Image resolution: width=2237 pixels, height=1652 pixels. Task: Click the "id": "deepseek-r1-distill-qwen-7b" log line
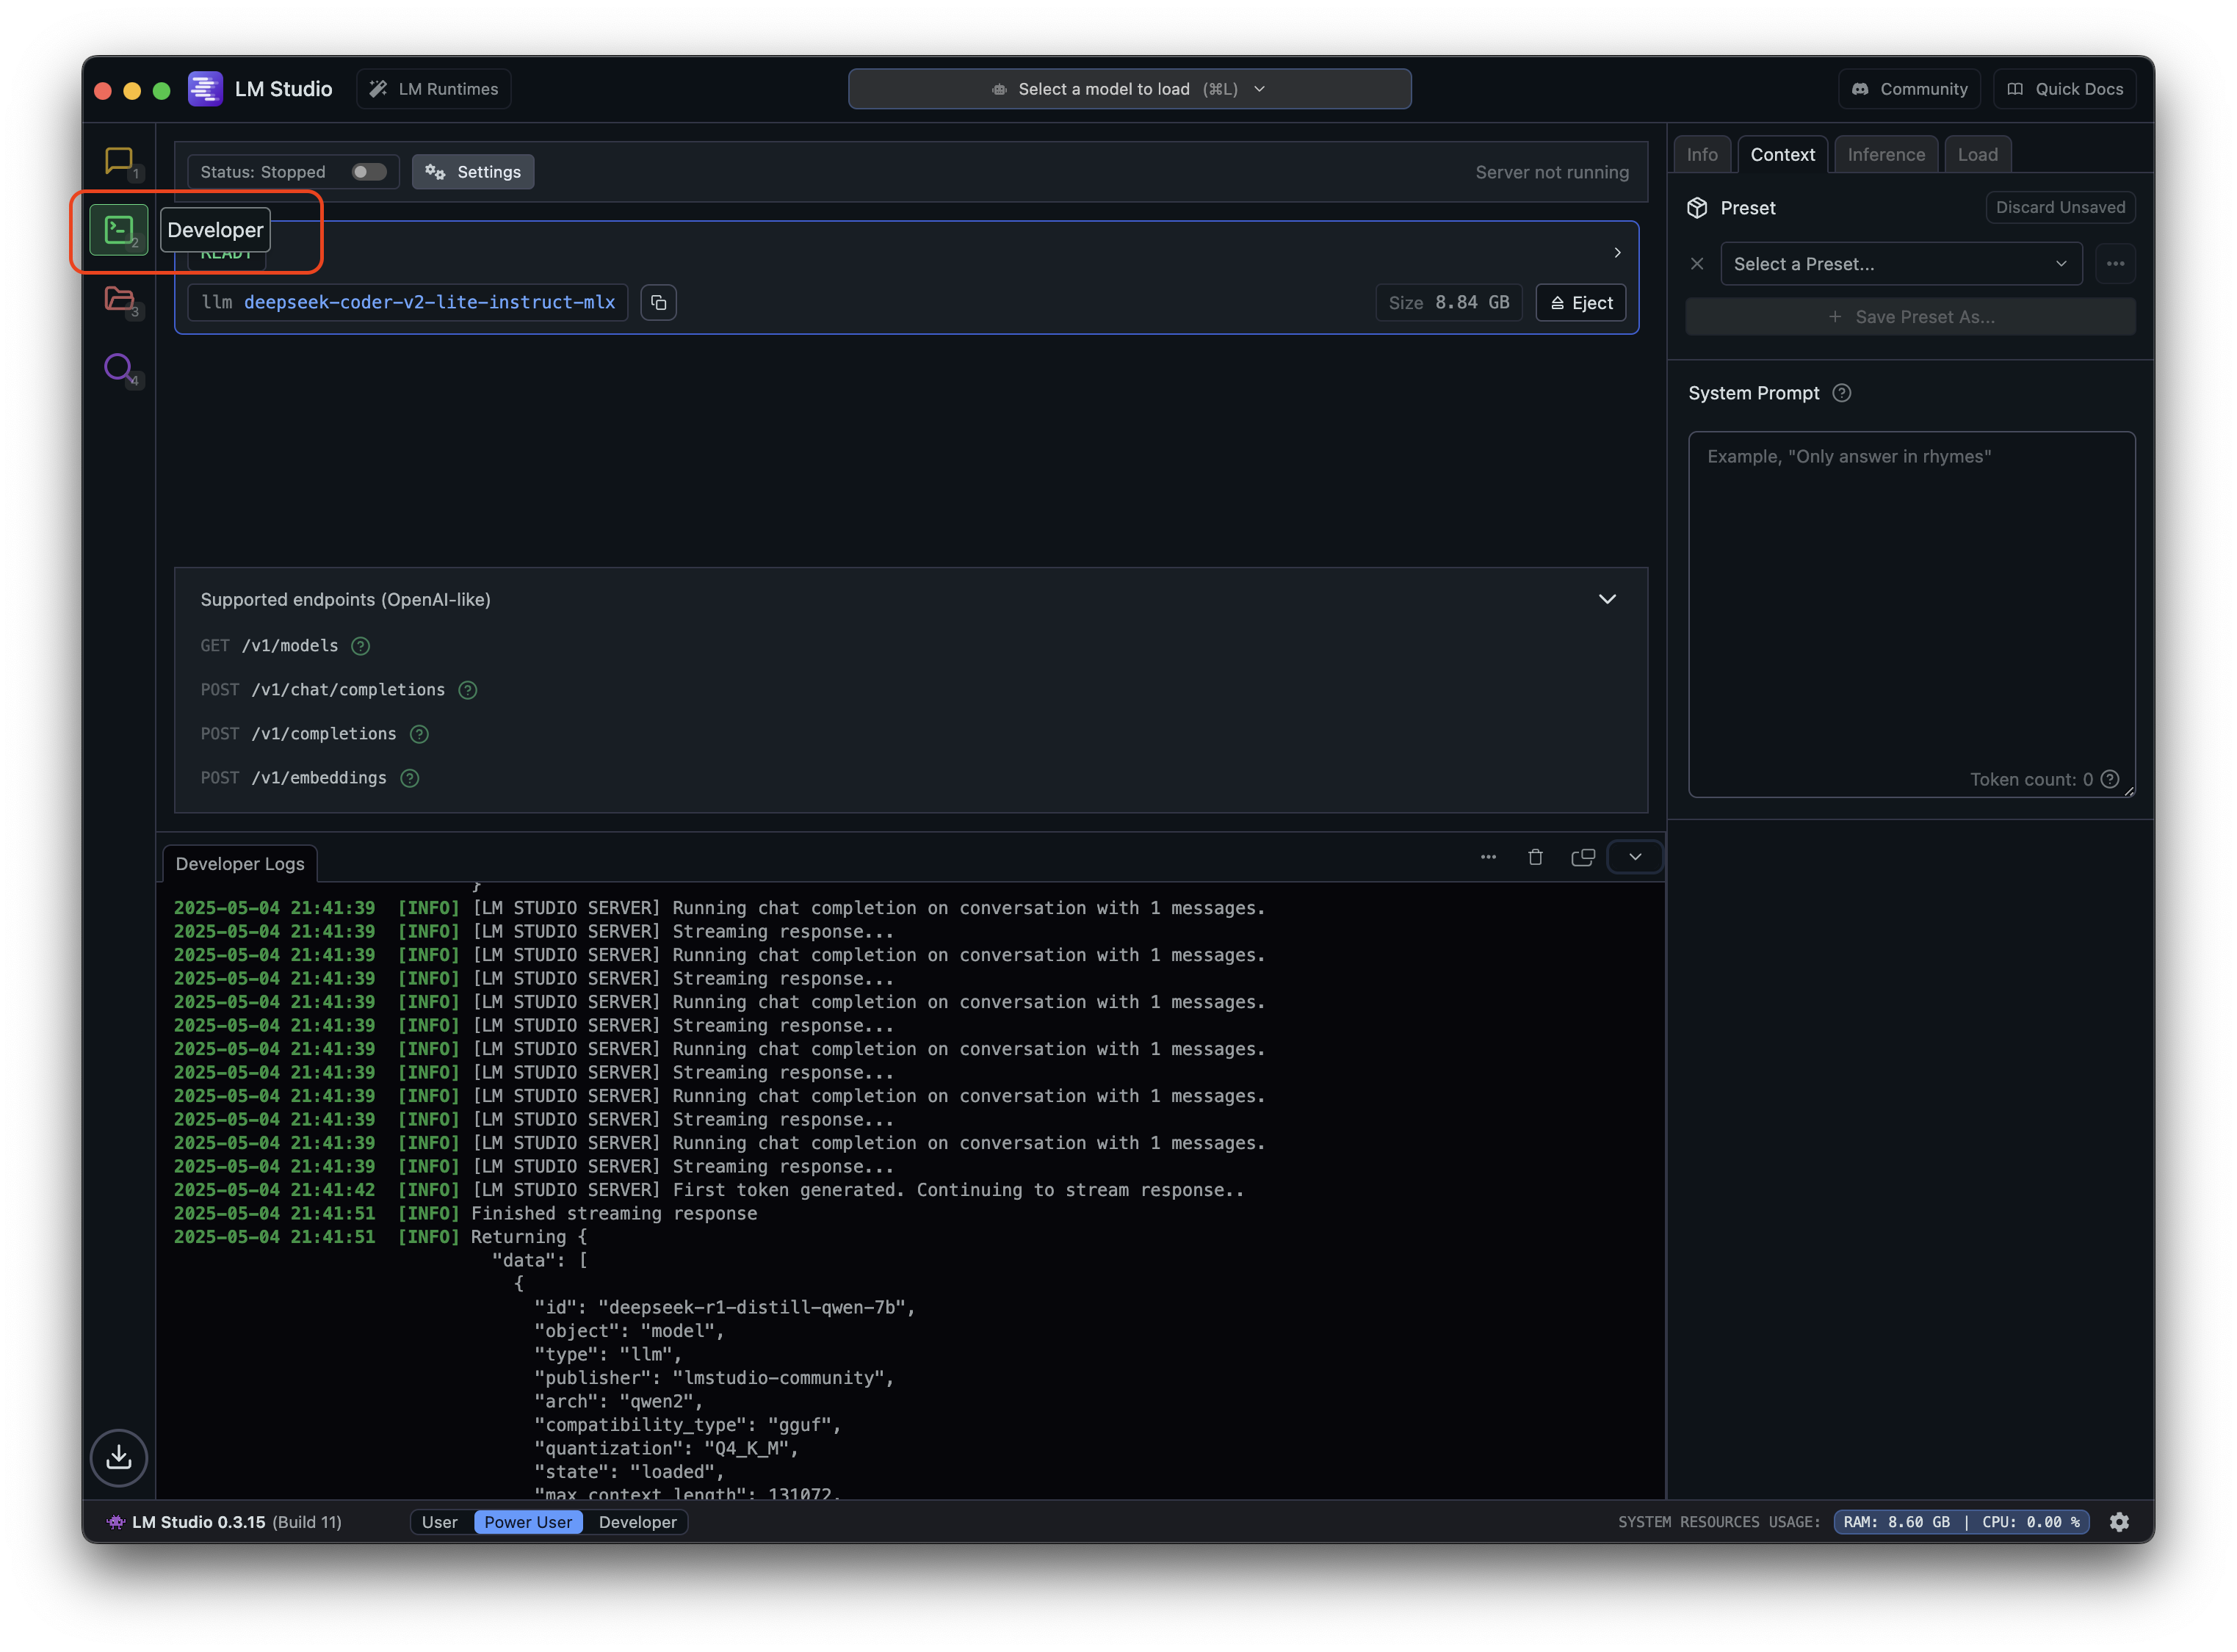tap(724, 1307)
